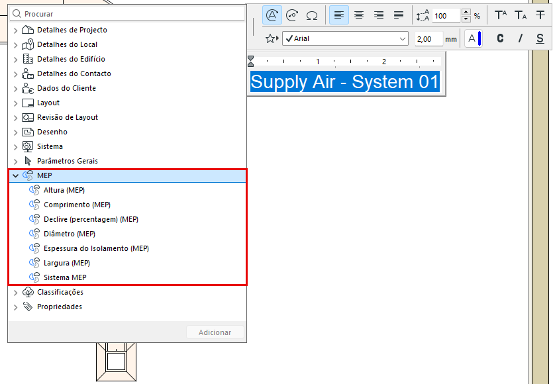Click the line spacing icon
553x384 pixels.
[x=423, y=15]
